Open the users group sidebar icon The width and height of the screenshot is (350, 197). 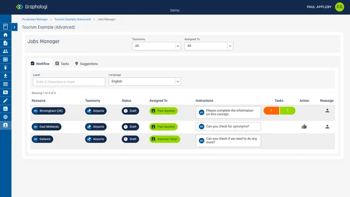click(5, 51)
